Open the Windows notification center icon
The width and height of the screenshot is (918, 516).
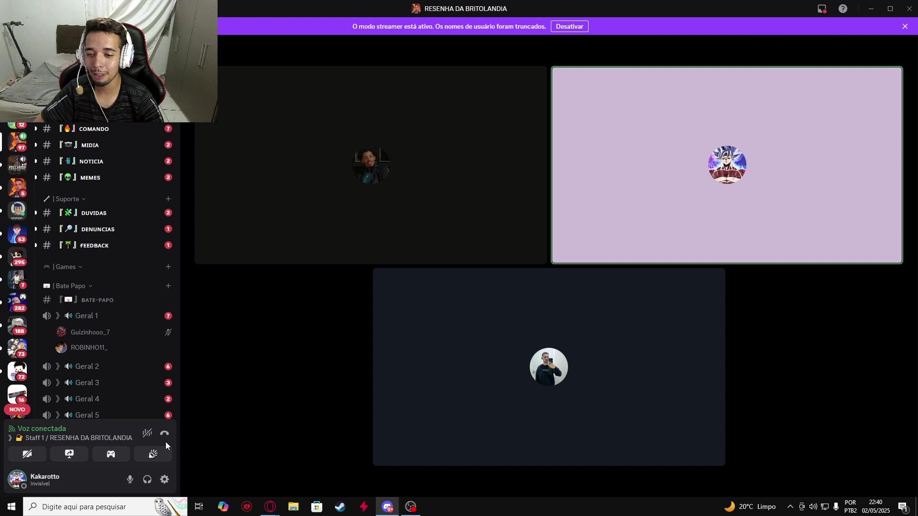click(x=903, y=507)
